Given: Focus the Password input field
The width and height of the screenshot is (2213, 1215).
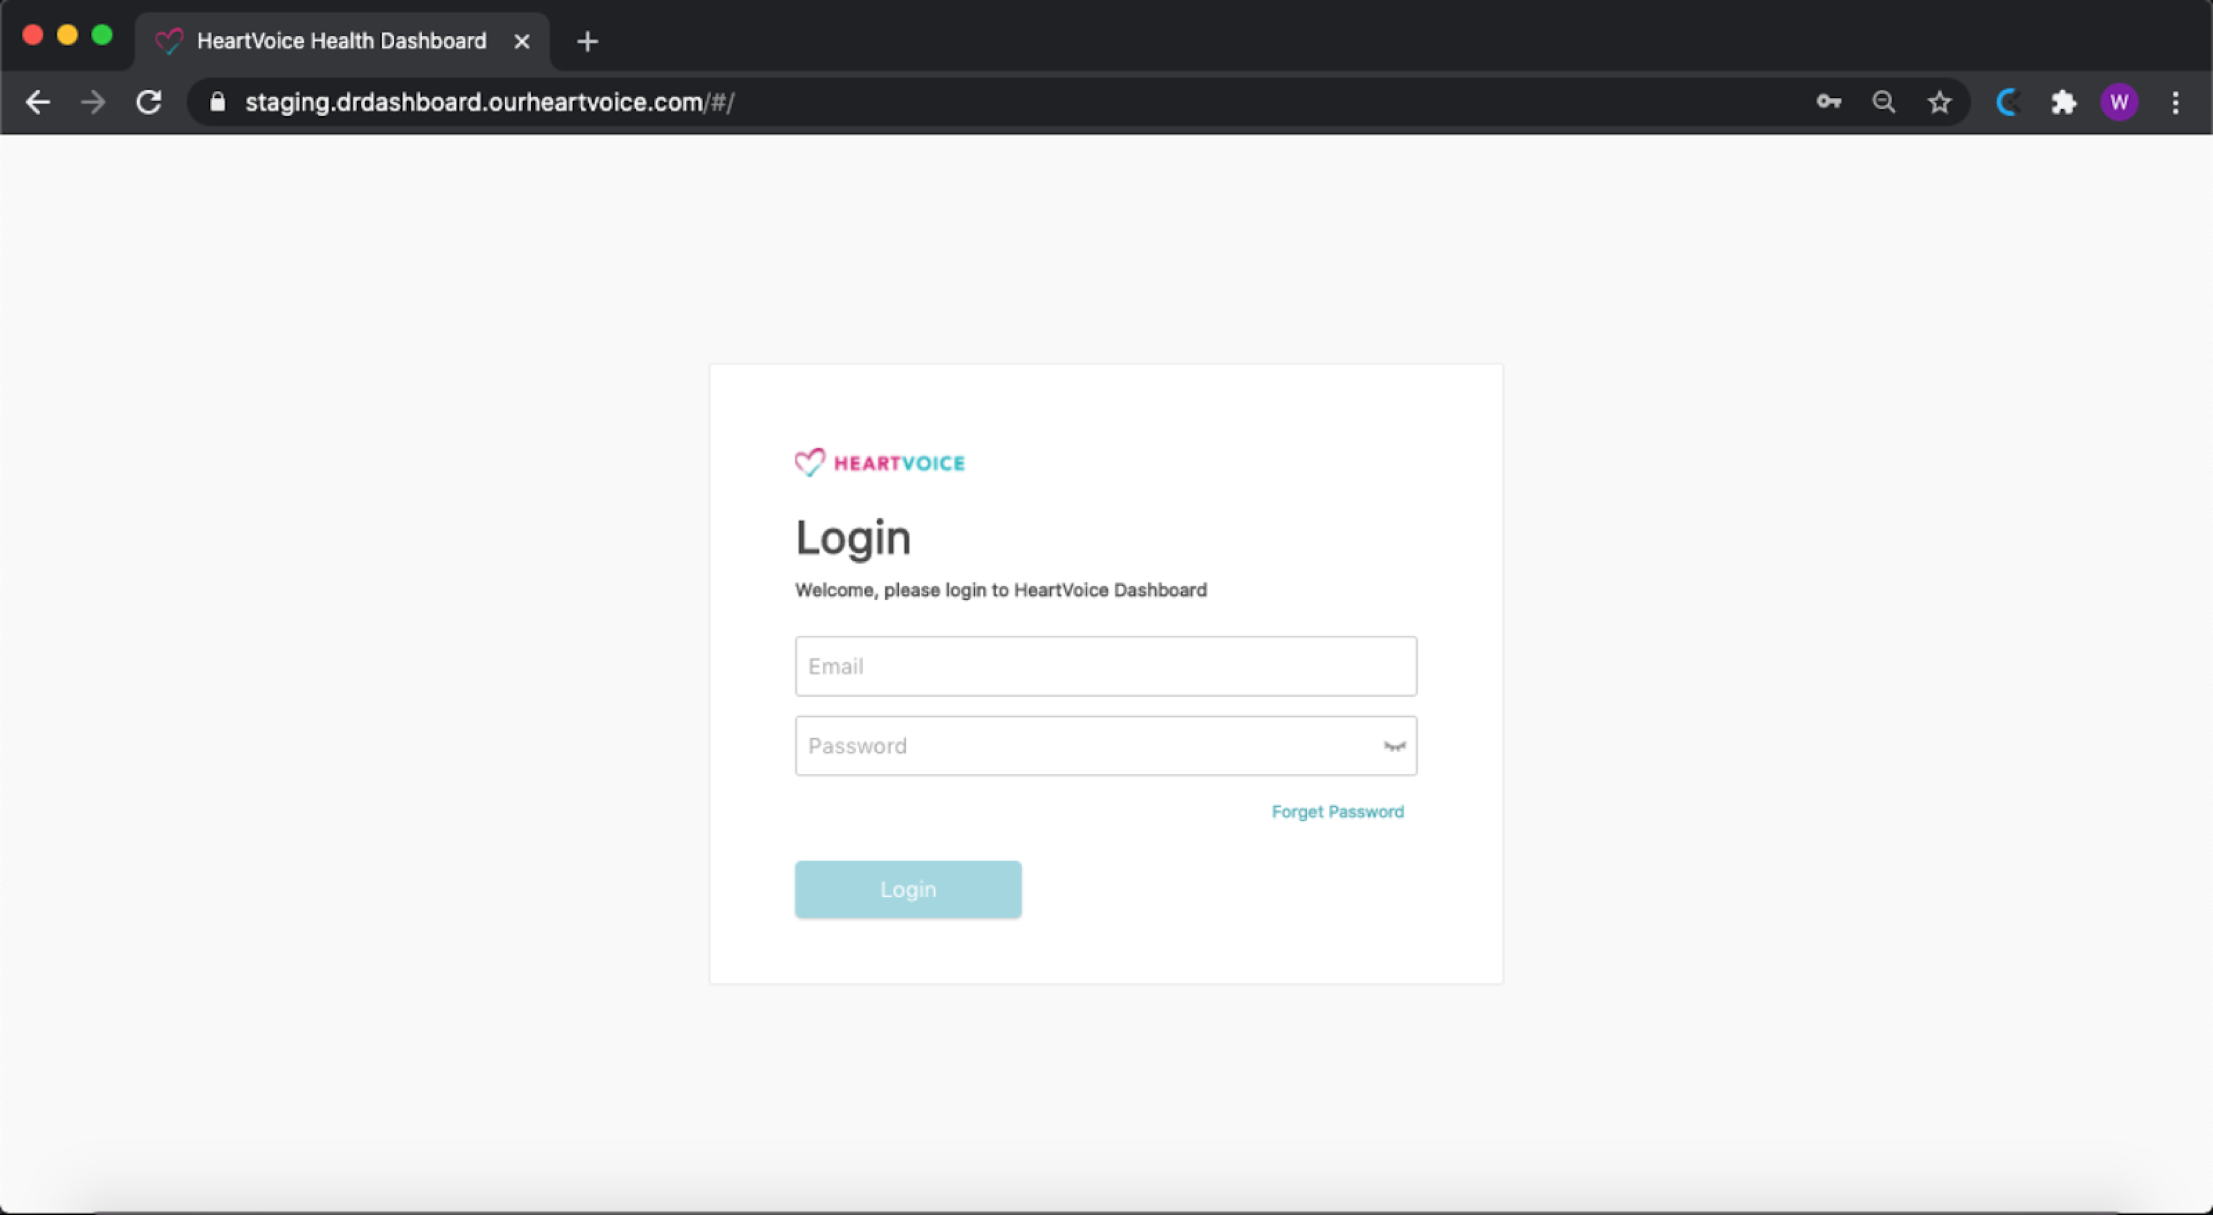Looking at the screenshot, I should [x=1106, y=745].
